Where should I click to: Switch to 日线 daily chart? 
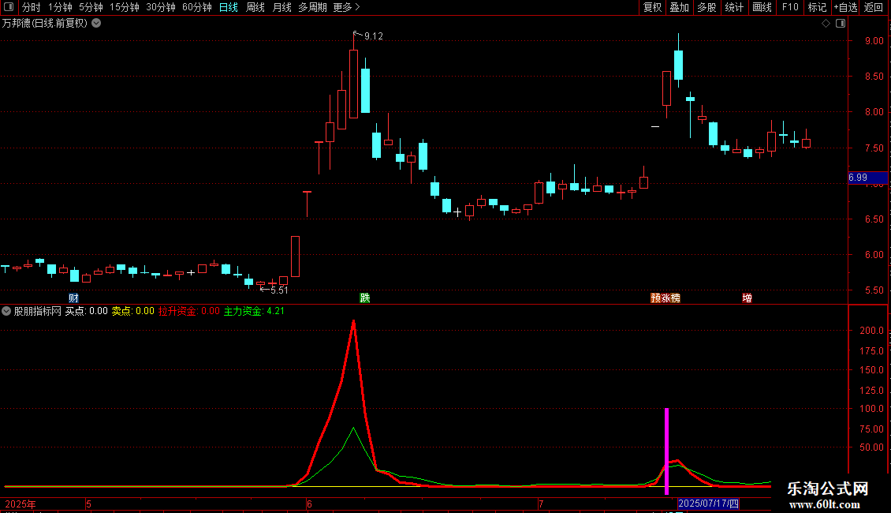[229, 7]
